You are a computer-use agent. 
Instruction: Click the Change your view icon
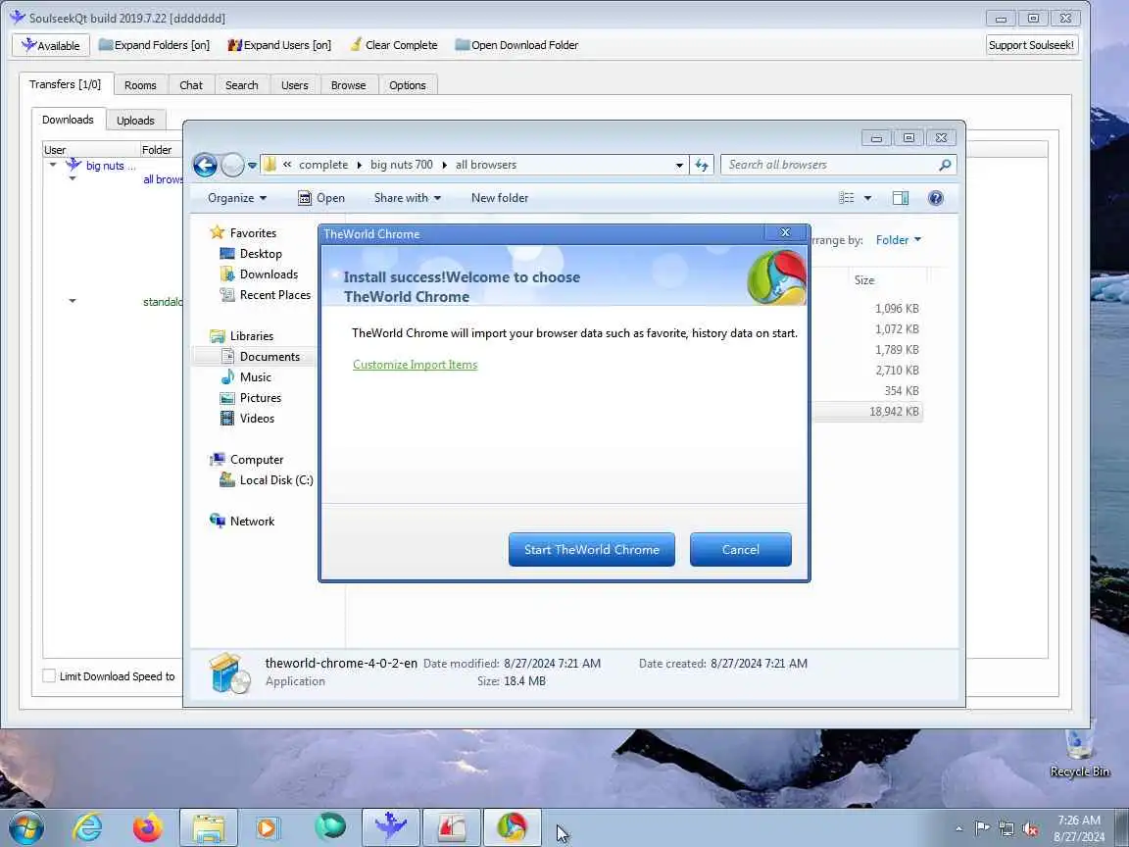(847, 198)
